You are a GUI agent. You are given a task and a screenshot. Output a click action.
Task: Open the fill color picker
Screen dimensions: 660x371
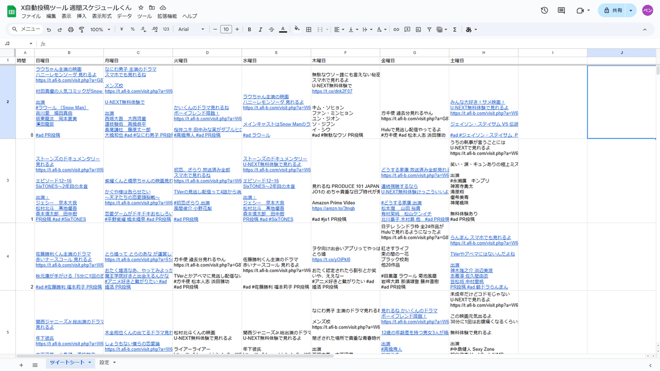click(297, 29)
